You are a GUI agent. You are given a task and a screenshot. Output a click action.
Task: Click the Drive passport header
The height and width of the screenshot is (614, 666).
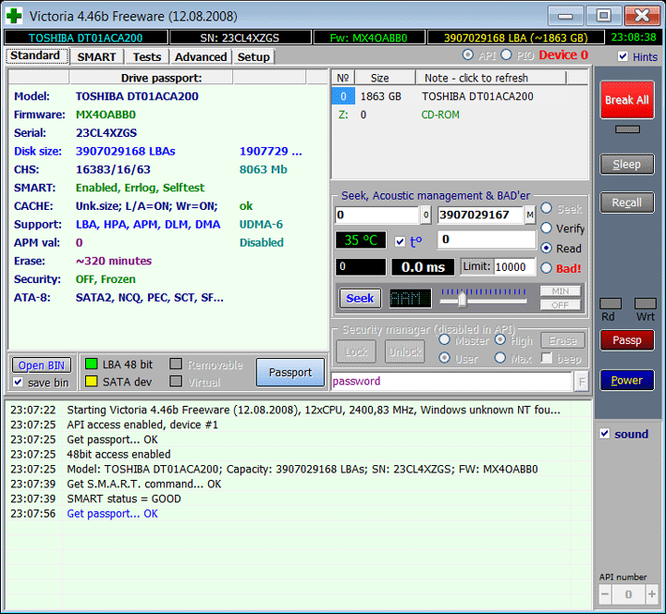tap(161, 78)
